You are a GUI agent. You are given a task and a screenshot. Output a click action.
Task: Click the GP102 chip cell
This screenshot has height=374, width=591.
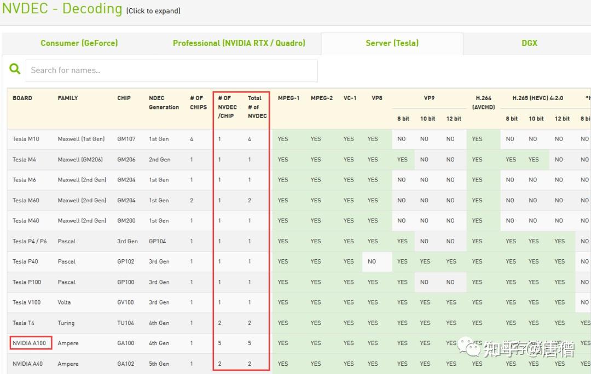coord(125,261)
